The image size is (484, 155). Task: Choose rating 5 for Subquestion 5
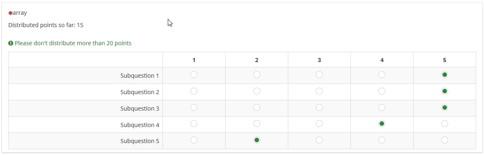445,140
